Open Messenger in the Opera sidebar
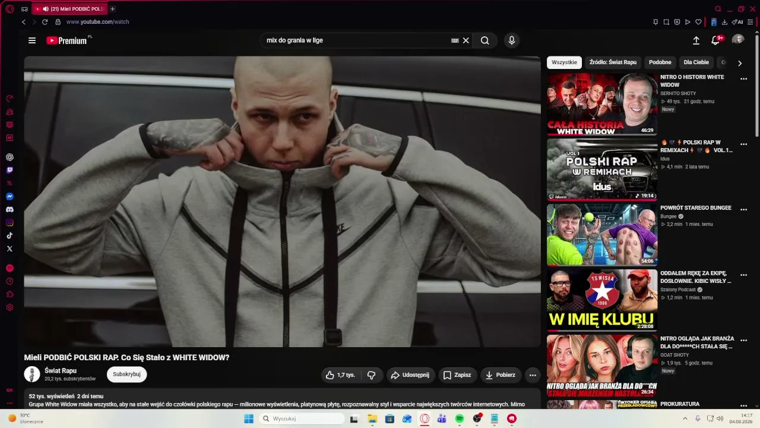Screen dimensions: 760x428 pyautogui.click(x=9, y=197)
